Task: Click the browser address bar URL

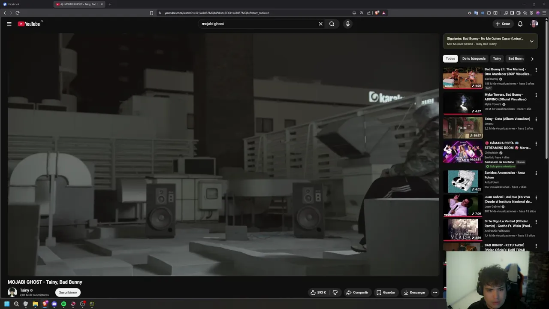Action: coord(217,13)
